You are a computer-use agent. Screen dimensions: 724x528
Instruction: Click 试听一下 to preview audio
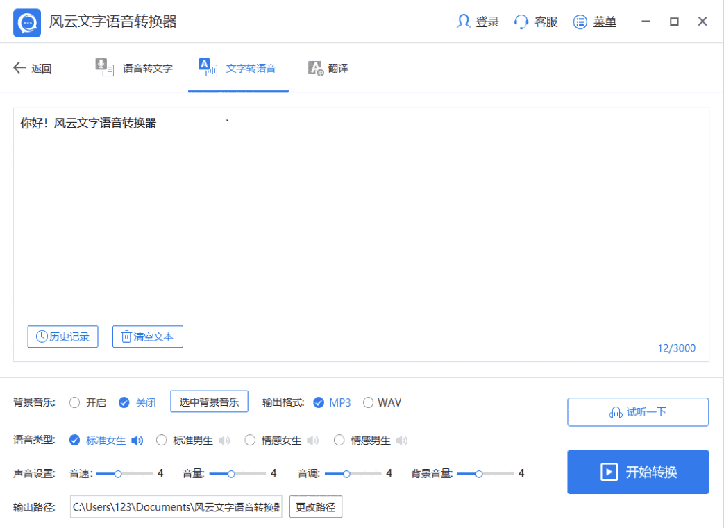click(637, 412)
